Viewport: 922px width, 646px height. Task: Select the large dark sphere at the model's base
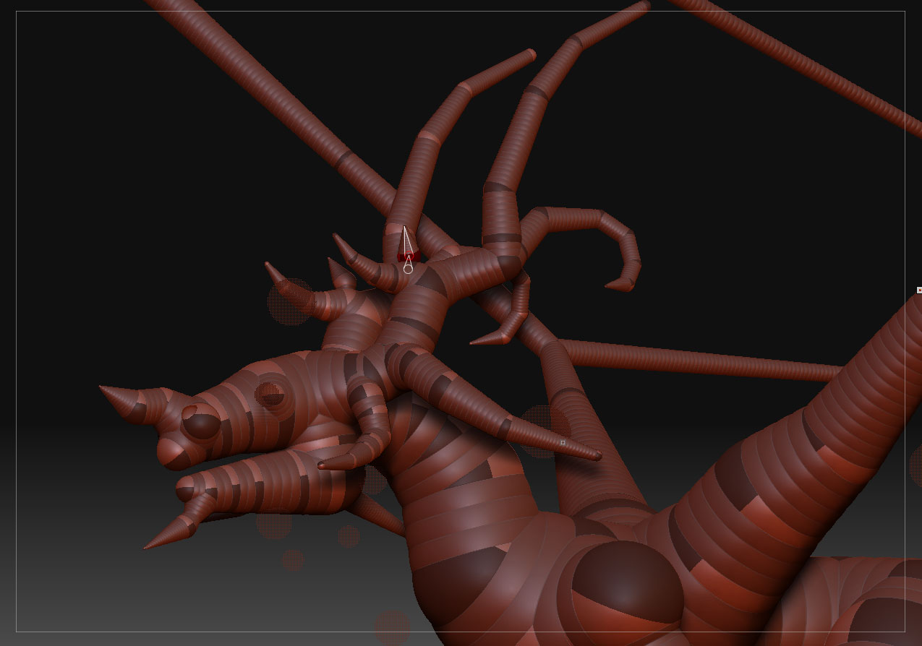pyautogui.click(x=626, y=585)
